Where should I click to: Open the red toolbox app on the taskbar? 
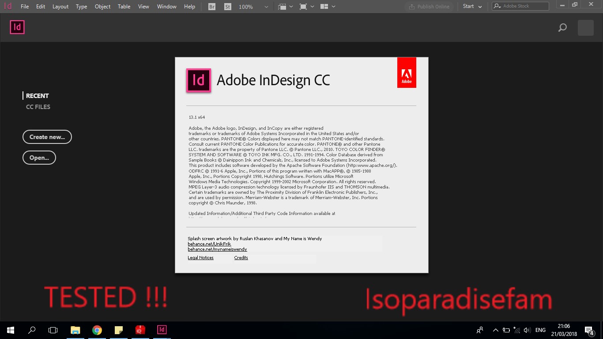coord(140,330)
